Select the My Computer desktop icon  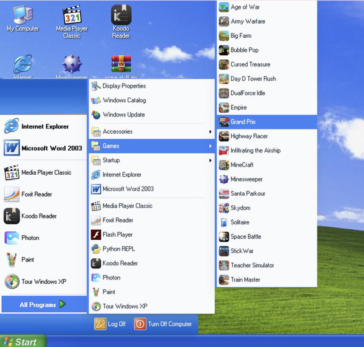(22, 19)
